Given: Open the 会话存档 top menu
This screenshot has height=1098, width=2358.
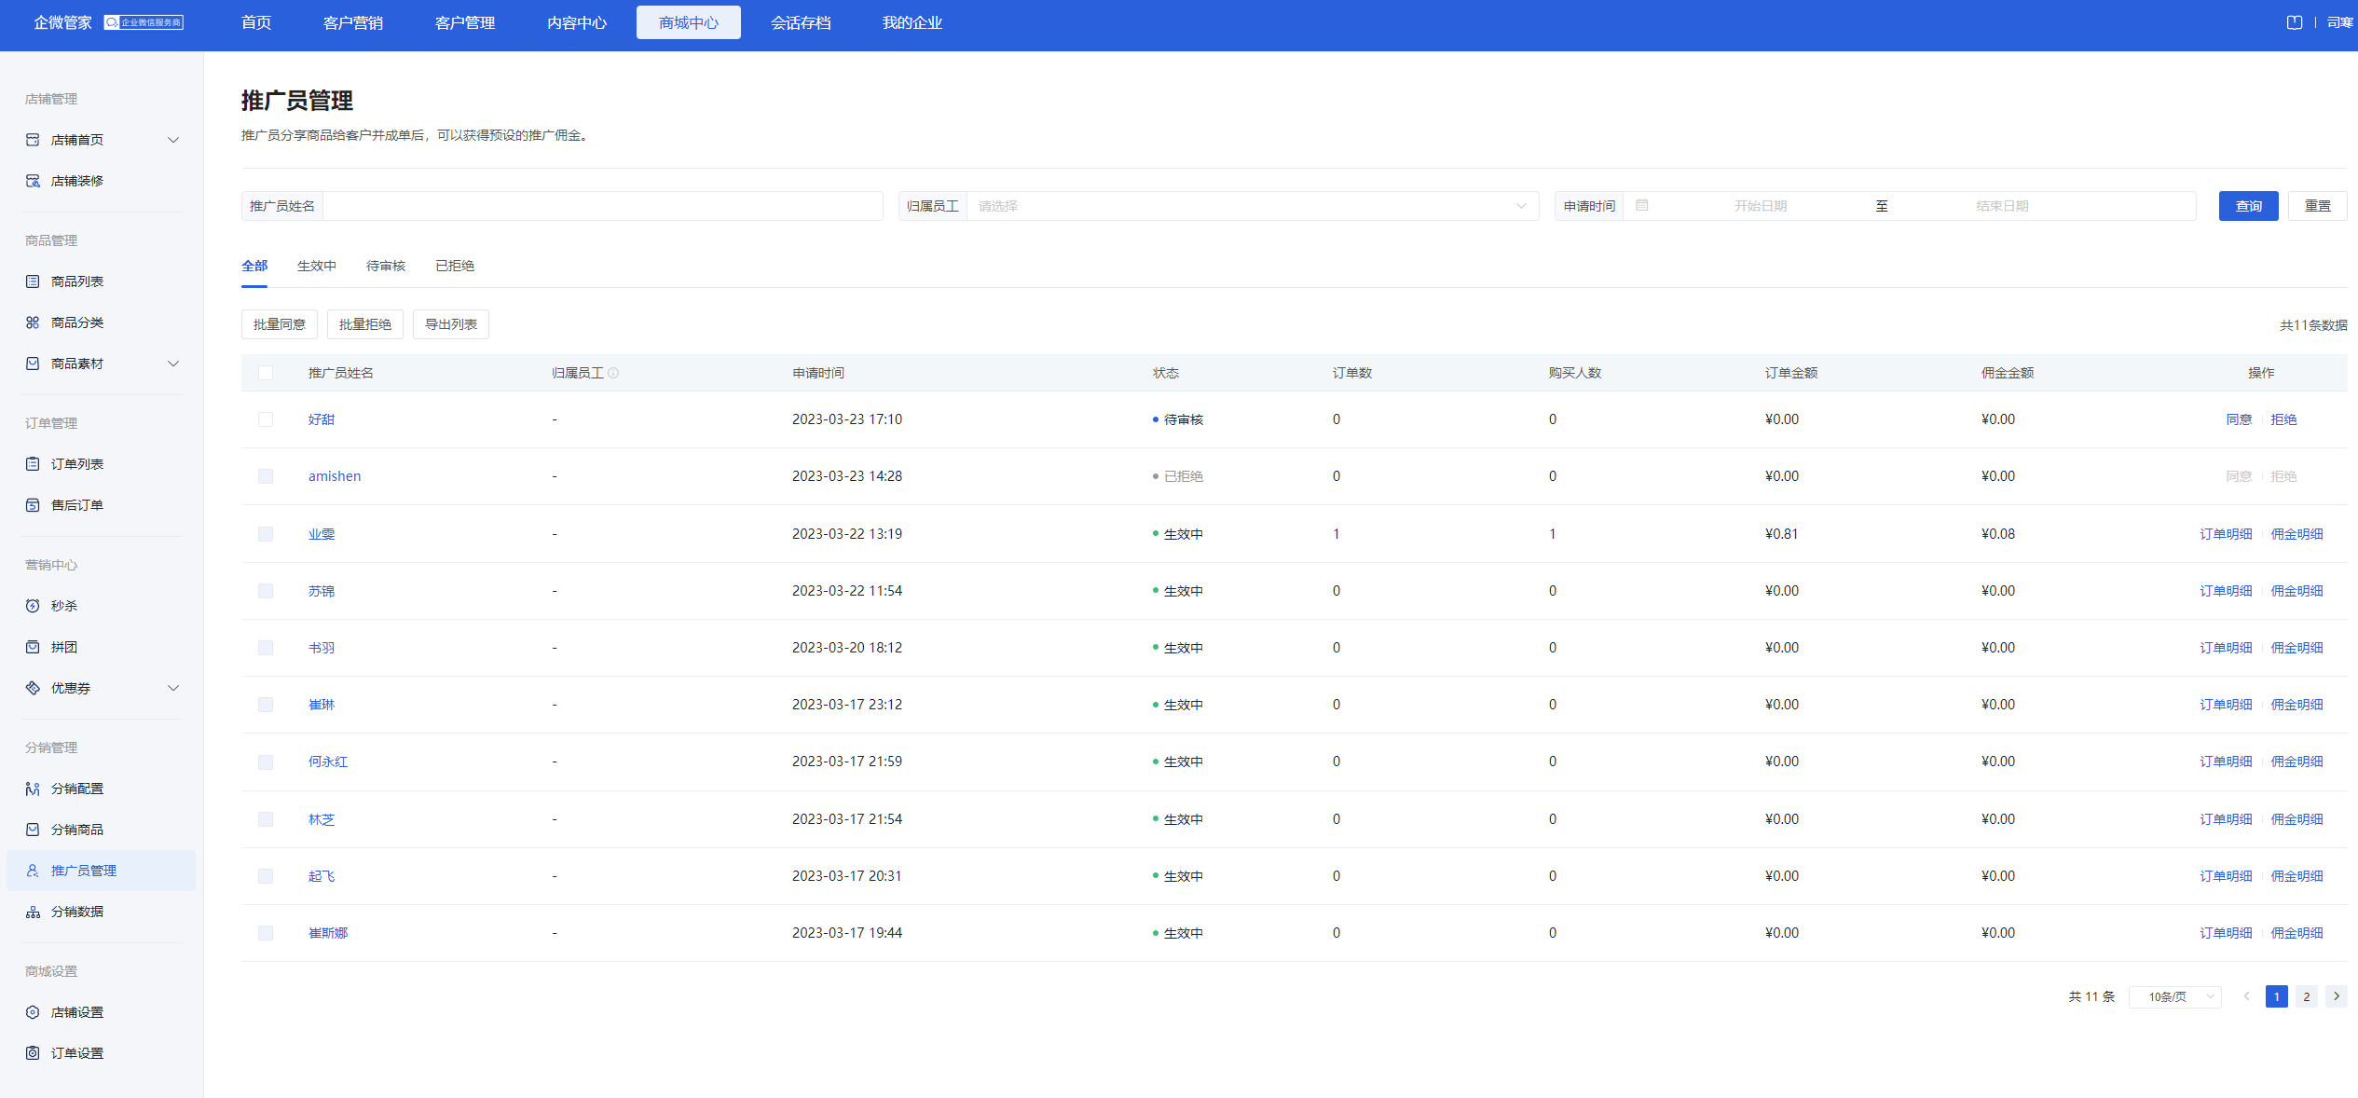Looking at the screenshot, I should (801, 22).
